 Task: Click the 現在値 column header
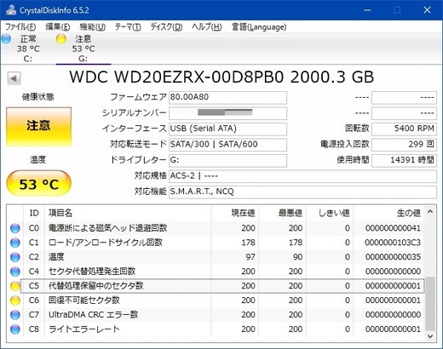pos(235,213)
